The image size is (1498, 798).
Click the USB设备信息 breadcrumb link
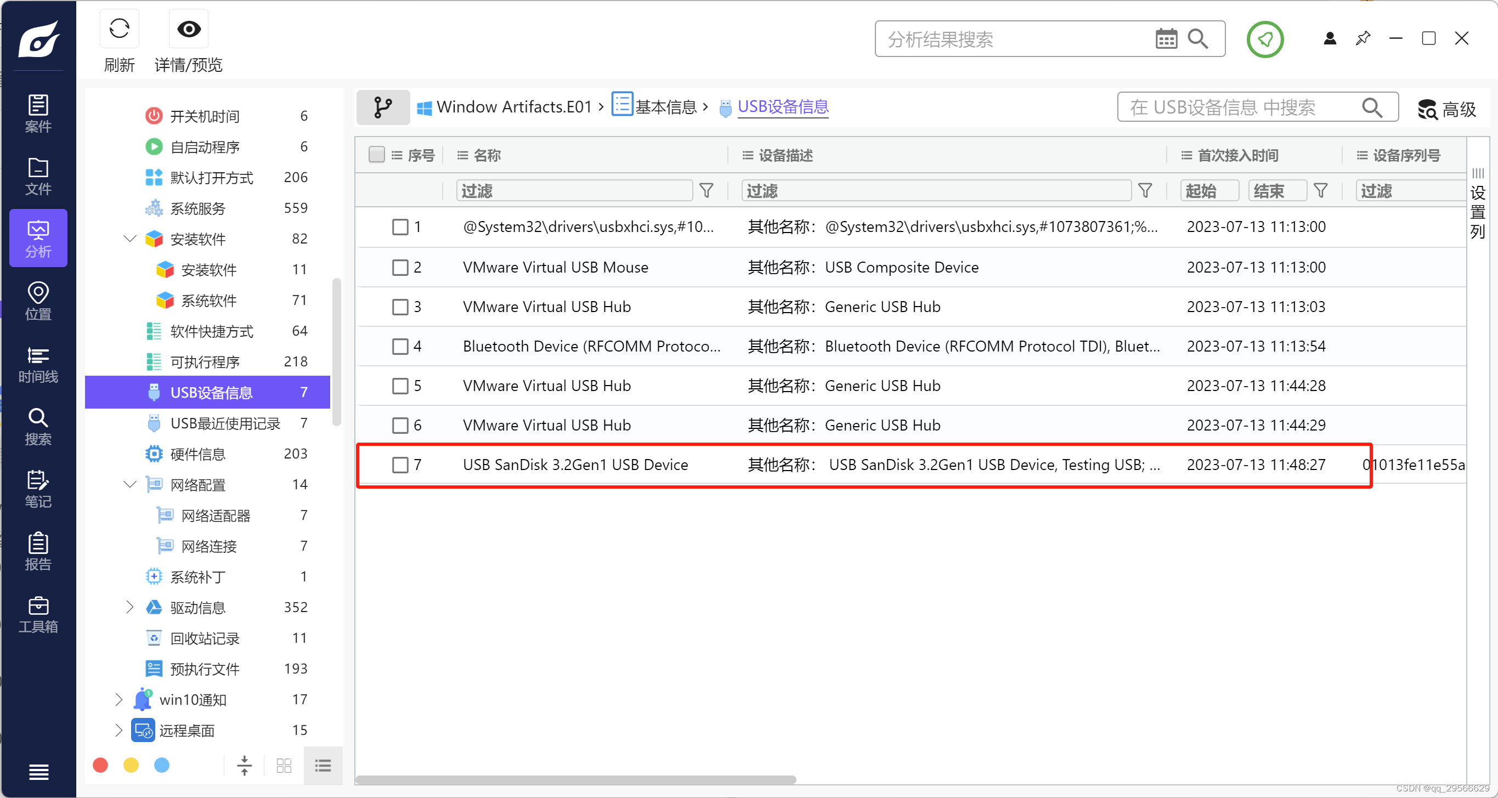783,107
